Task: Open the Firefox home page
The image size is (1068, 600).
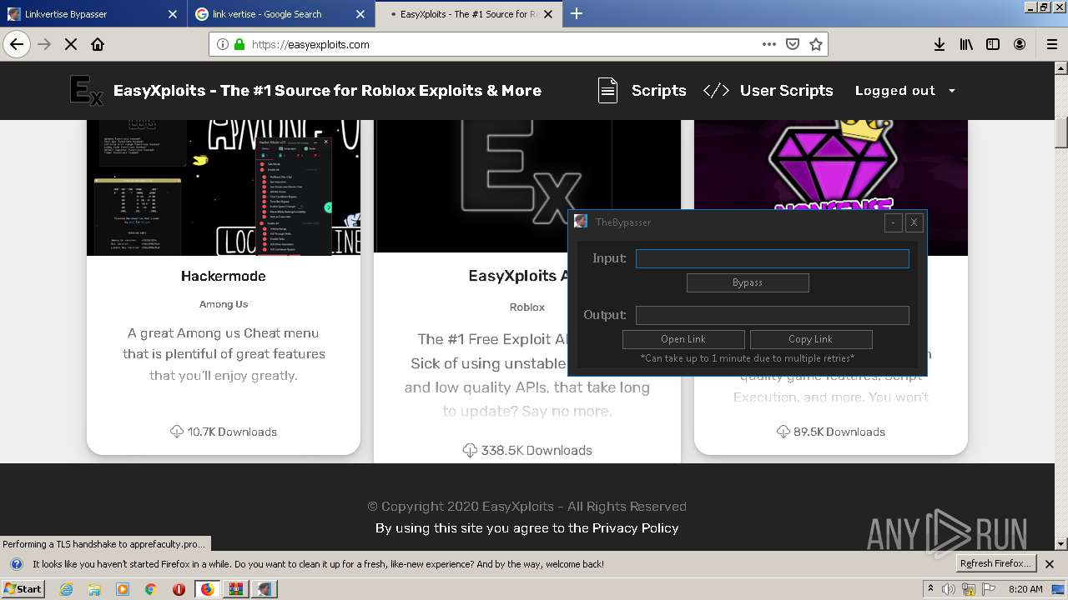Action: click(x=98, y=44)
